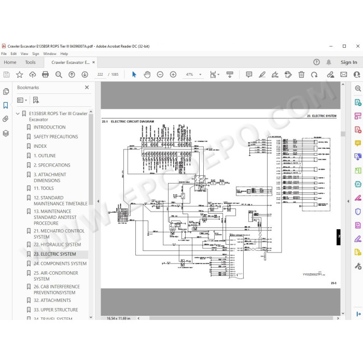Click the upload to cloud icon
Image resolution: width=363 pixels, height=363 pixels.
pos(32,75)
